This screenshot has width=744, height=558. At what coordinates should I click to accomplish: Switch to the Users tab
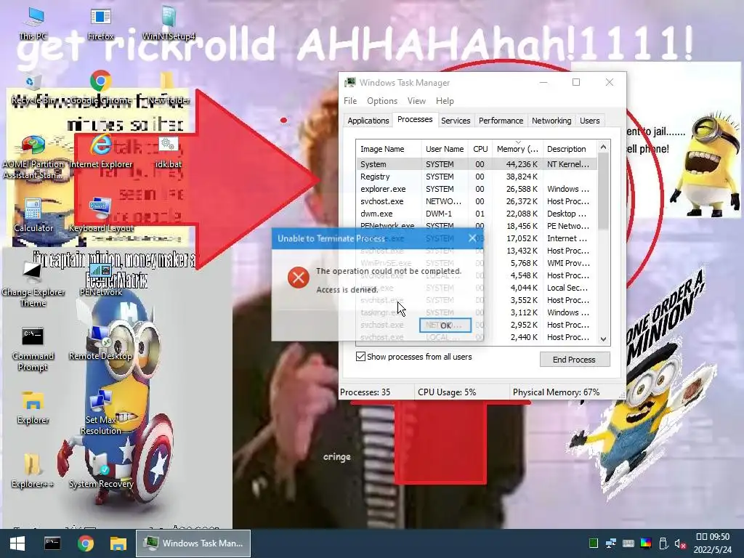click(590, 121)
